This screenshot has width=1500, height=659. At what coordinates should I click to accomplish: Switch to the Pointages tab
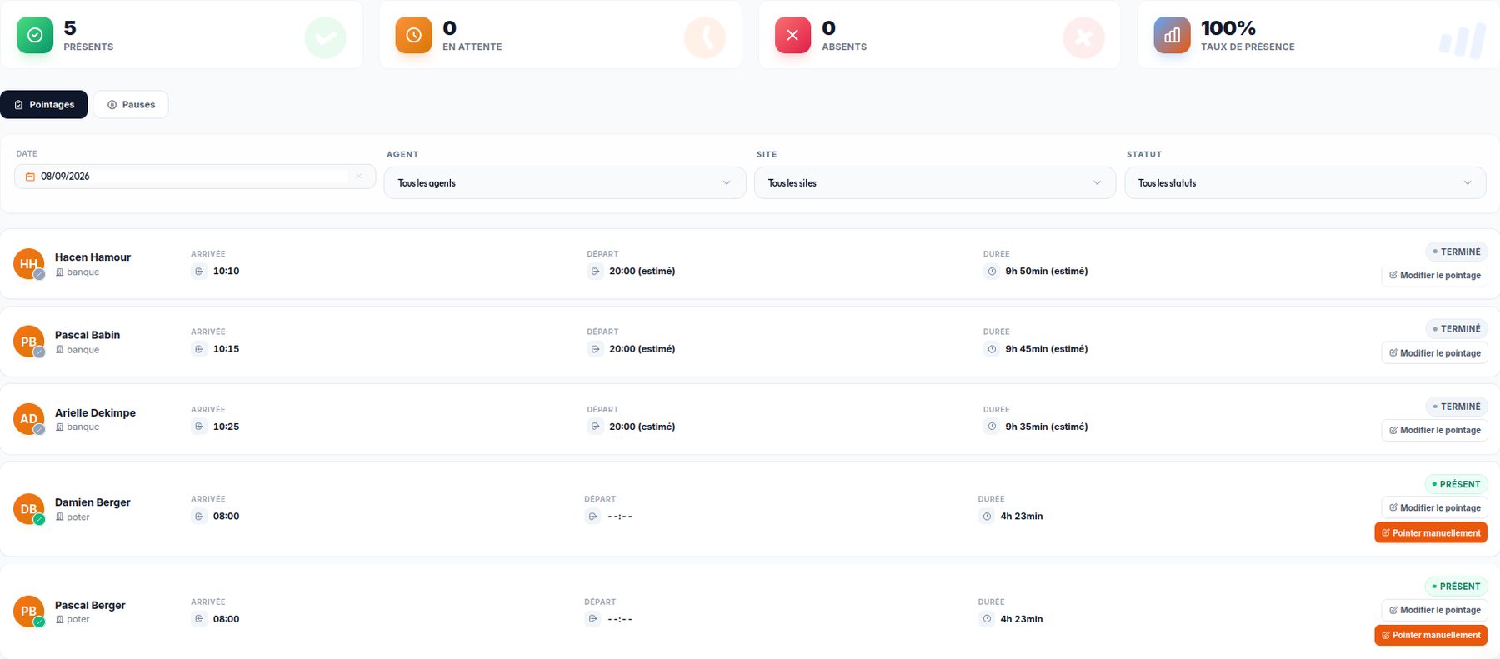pyautogui.click(x=44, y=105)
